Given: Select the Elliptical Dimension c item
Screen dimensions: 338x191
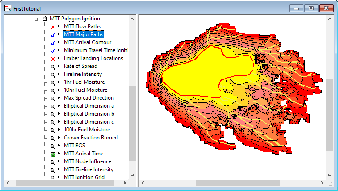Looking at the screenshot, I should tap(89, 122).
